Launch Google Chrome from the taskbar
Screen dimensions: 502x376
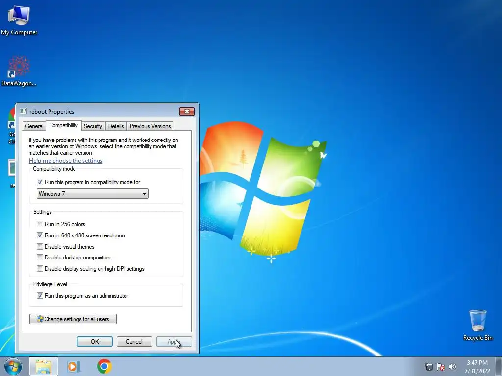[104, 366]
